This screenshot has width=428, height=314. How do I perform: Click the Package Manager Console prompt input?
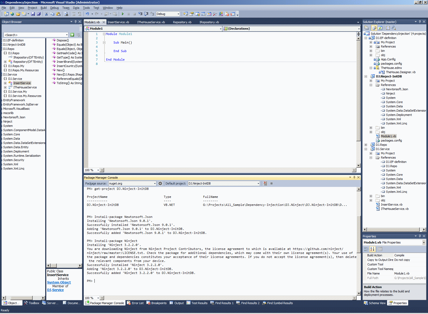click(x=95, y=281)
